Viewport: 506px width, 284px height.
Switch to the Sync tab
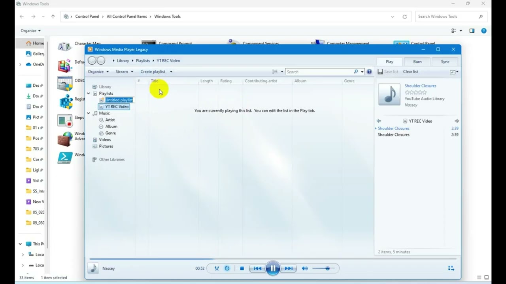point(445,62)
